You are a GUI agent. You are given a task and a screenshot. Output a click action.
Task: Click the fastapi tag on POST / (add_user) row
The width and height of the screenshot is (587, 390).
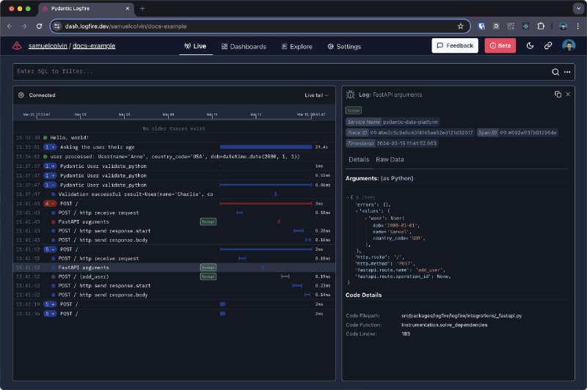[208, 276]
